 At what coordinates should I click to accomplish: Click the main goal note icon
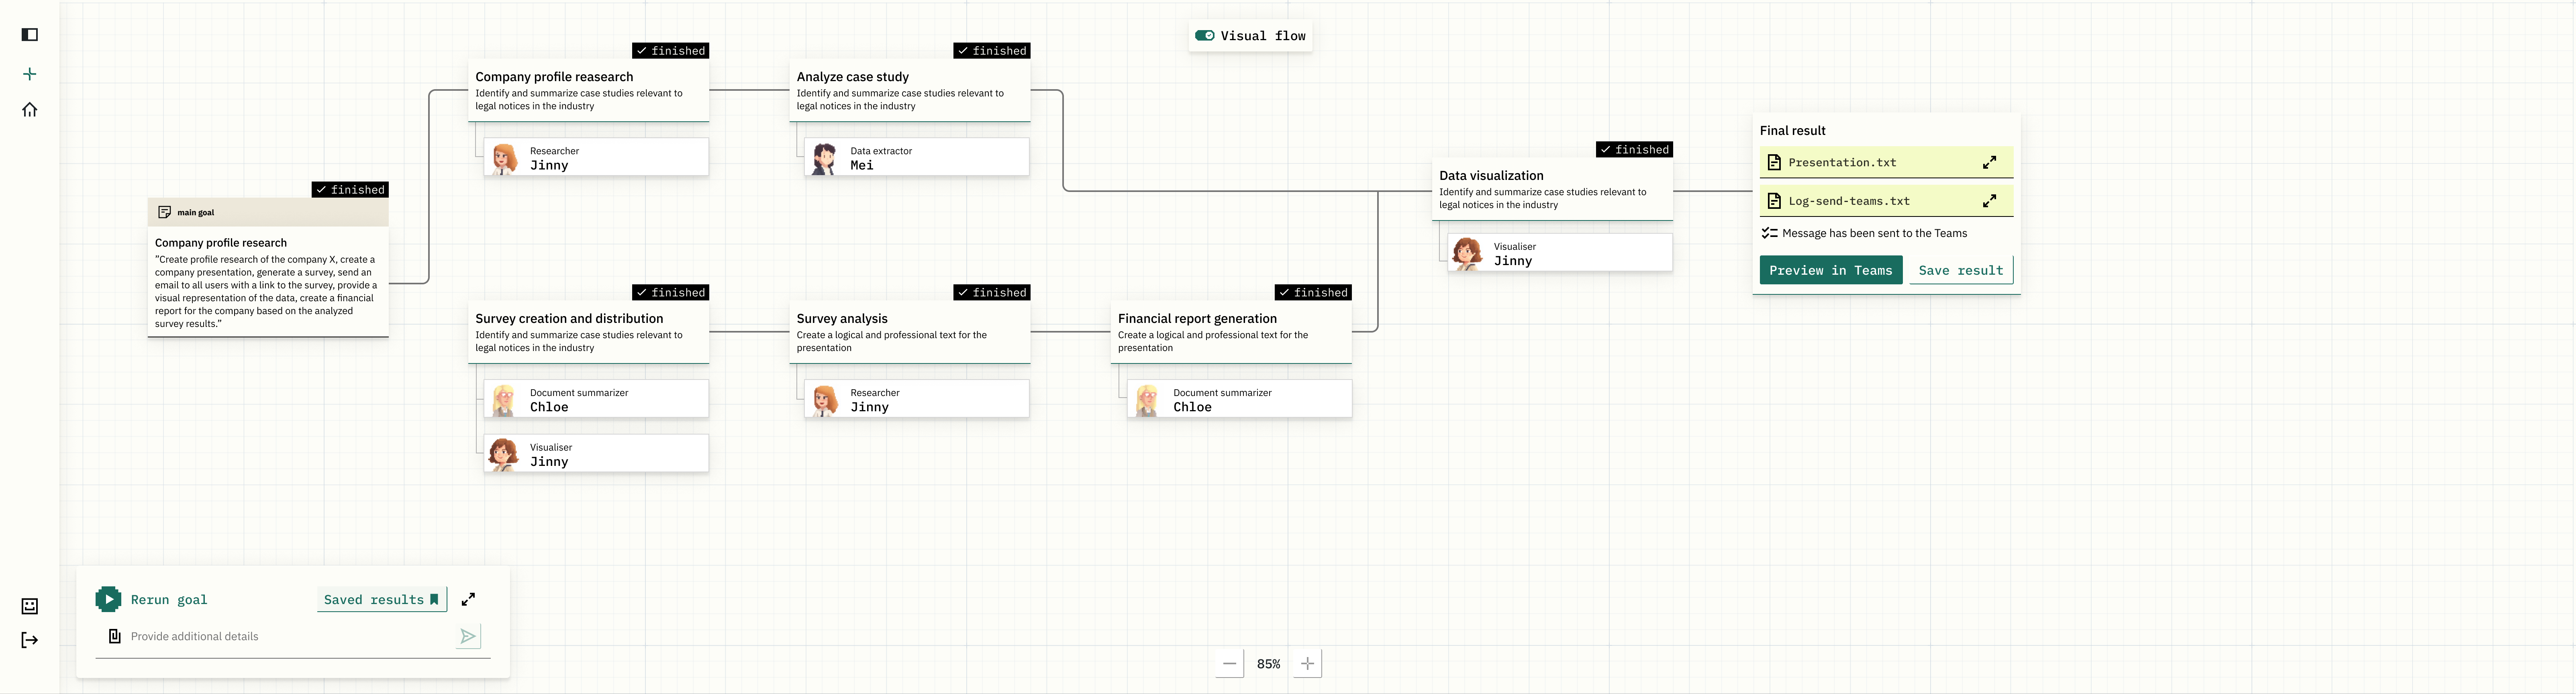pos(165,212)
